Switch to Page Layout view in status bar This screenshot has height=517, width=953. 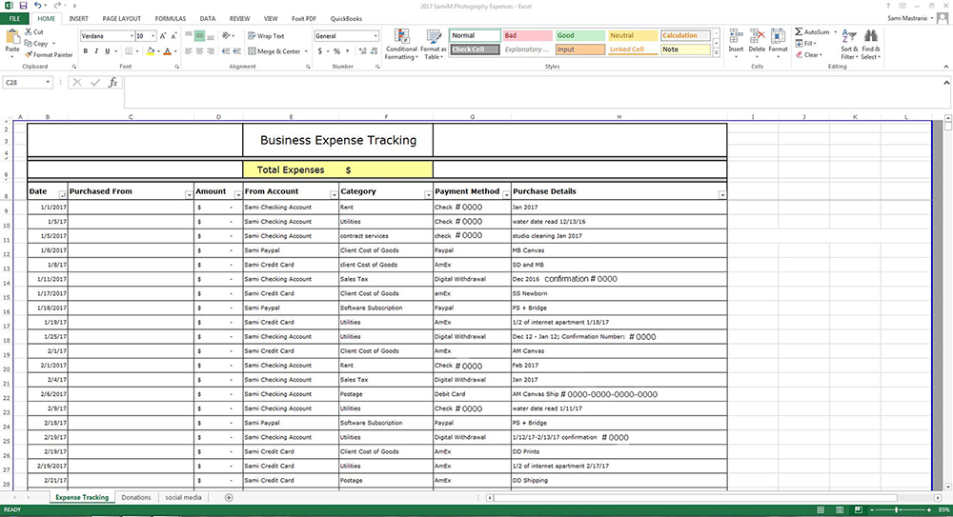(840, 509)
